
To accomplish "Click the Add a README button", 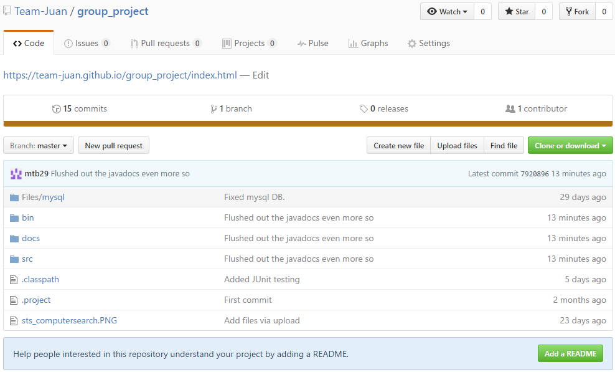I will click(570, 353).
